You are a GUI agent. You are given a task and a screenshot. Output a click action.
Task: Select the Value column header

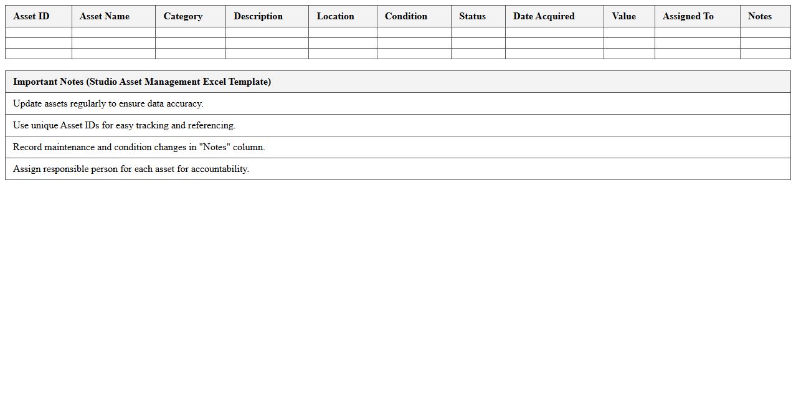(623, 16)
